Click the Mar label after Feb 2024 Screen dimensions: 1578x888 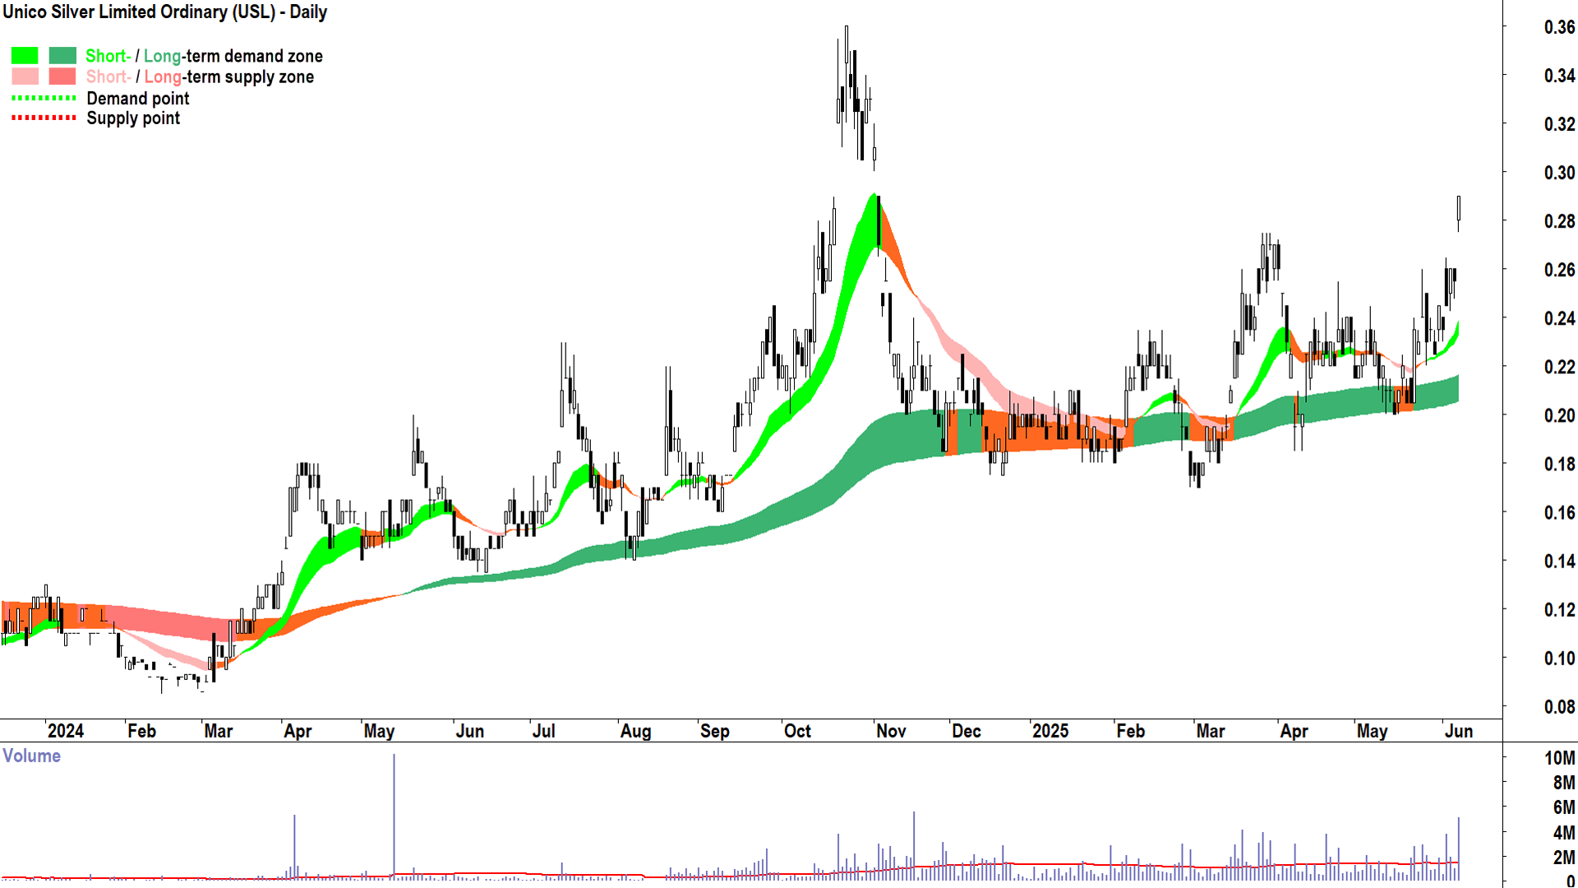(x=219, y=731)
